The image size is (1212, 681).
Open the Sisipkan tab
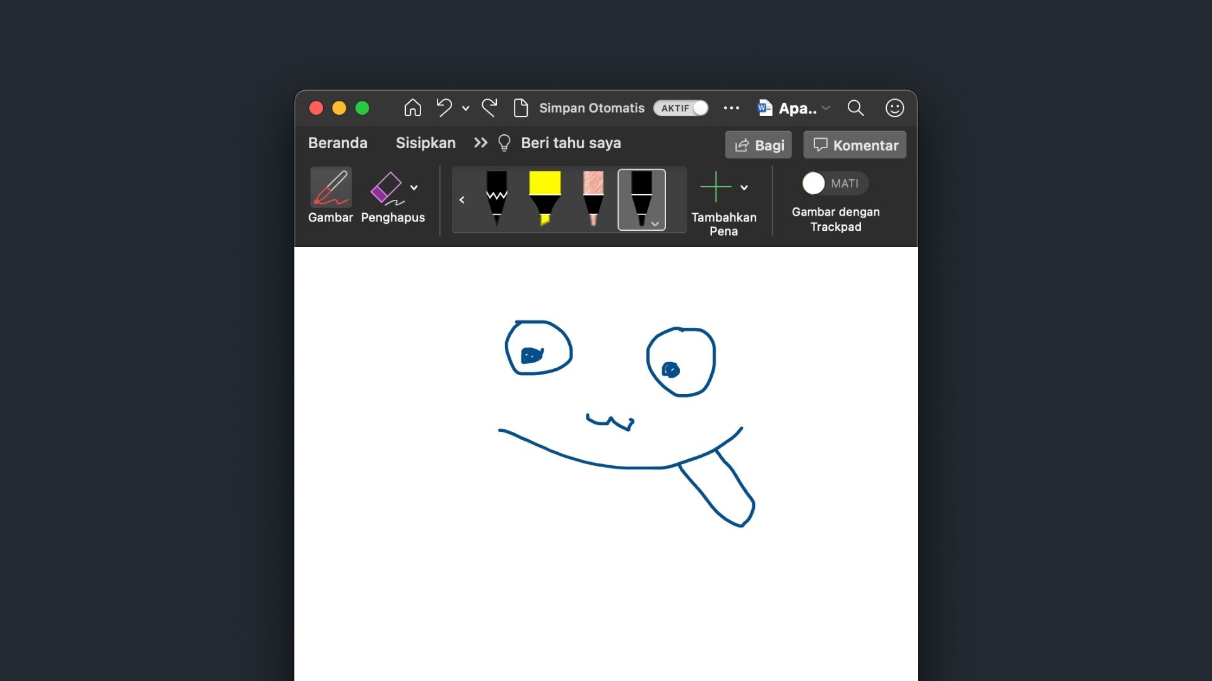425,143
